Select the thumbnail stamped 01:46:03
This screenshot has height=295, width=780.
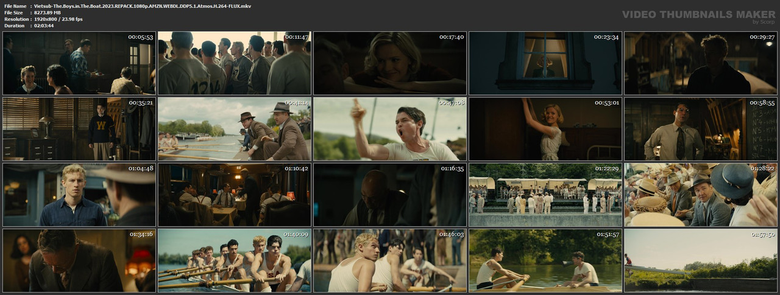pyautogui.click(x=390, y=260)
